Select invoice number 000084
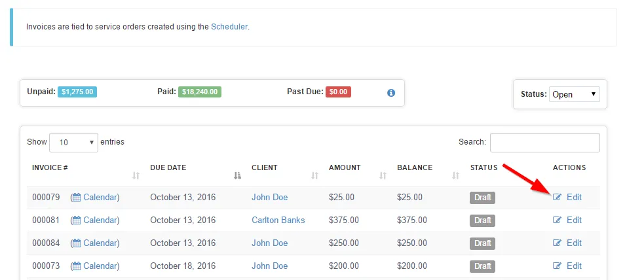625x280 pixels. click(46, 243)
